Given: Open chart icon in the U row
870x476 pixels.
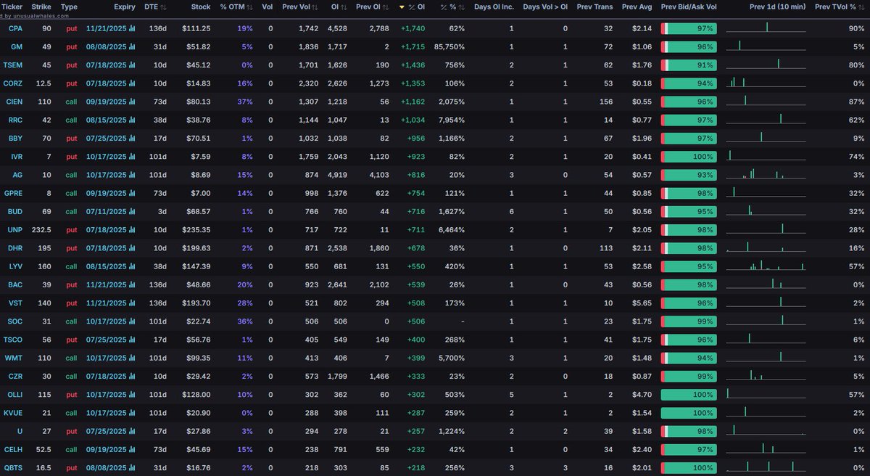Looking at the screenshot, I should pyautogui.click(x=132, y=432).
